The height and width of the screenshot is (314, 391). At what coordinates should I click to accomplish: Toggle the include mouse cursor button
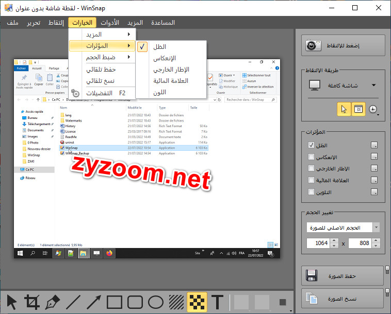(344, 109)
